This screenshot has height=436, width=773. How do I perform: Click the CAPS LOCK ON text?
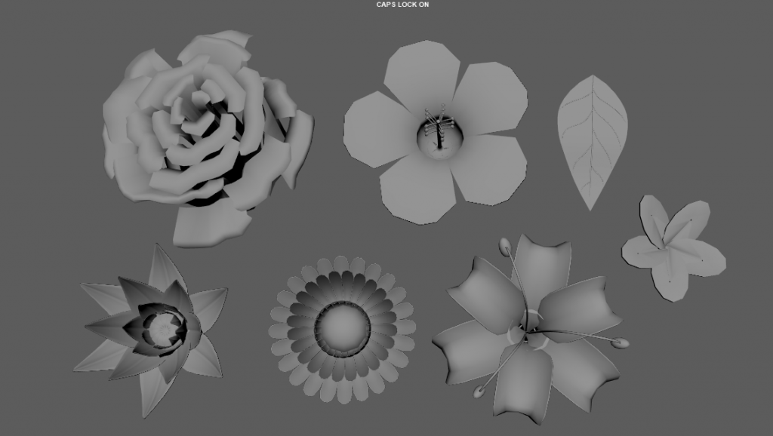point(403,5)
